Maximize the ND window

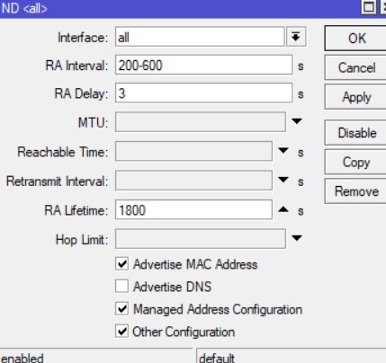pos(369,7)
